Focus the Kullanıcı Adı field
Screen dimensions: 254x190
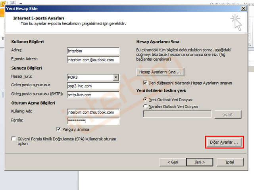(93, 112)
